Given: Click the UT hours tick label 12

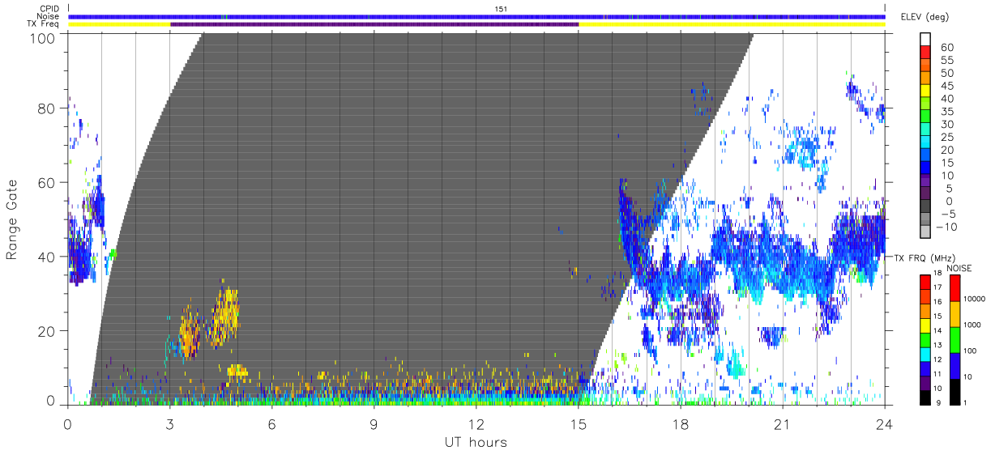Looking at the screenshot, I should point(476,423).
